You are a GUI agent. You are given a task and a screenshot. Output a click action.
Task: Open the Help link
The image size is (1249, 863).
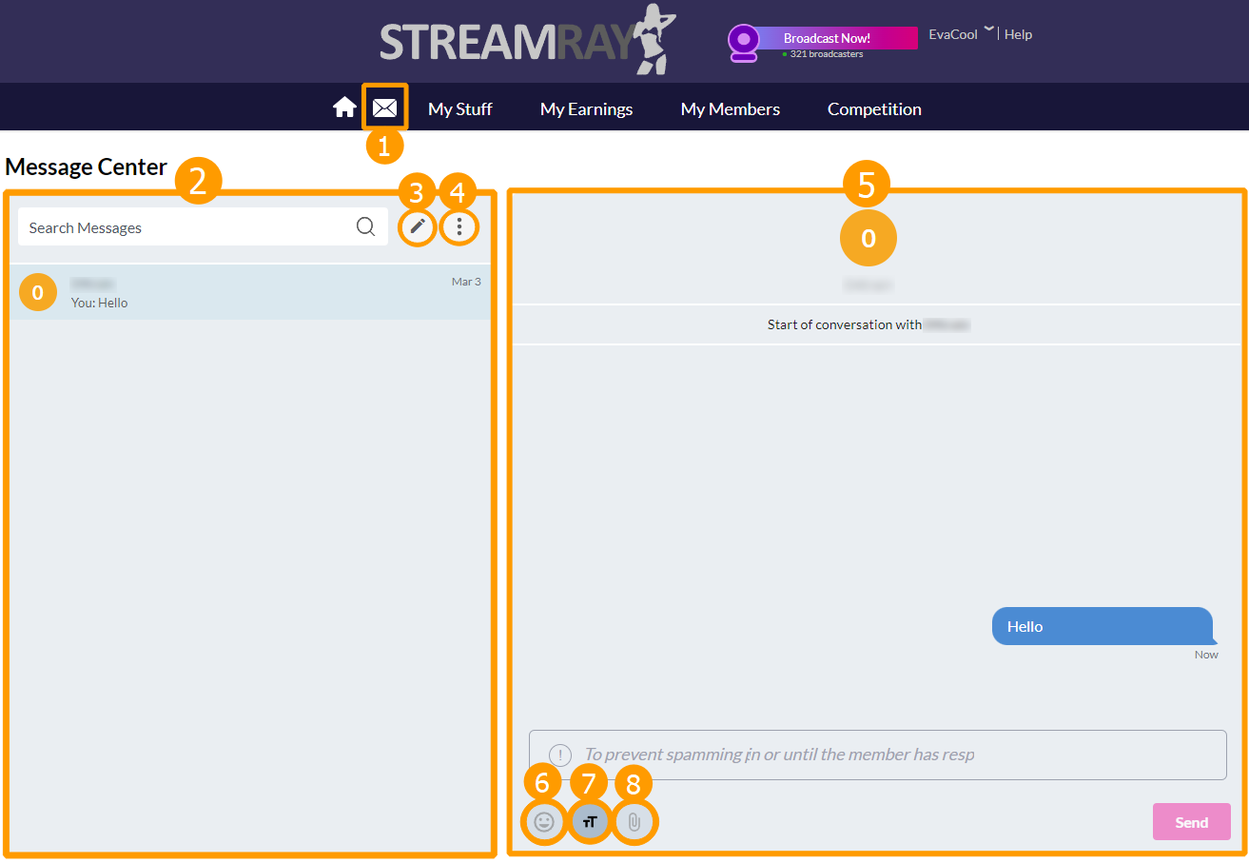1018,34
